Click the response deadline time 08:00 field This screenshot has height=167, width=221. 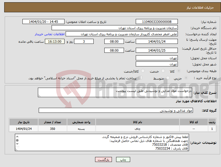click(114, 42)
